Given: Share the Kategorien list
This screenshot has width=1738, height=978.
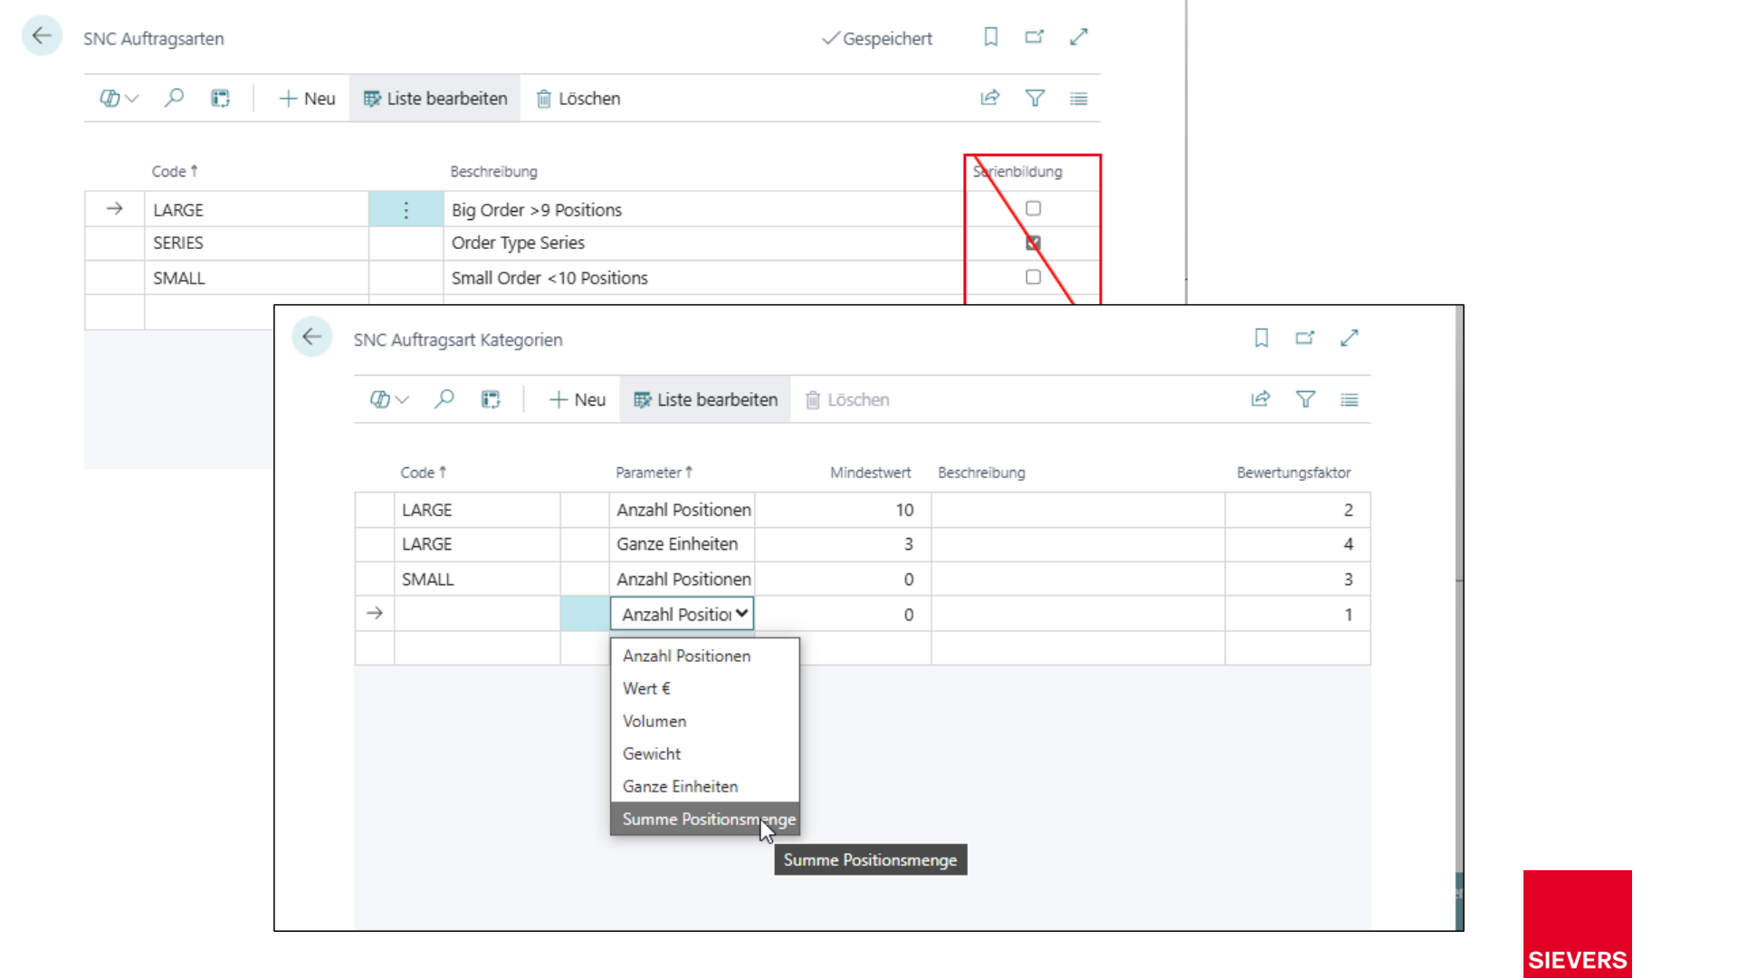Looking at the screenshot, I should coord(1261,399).
